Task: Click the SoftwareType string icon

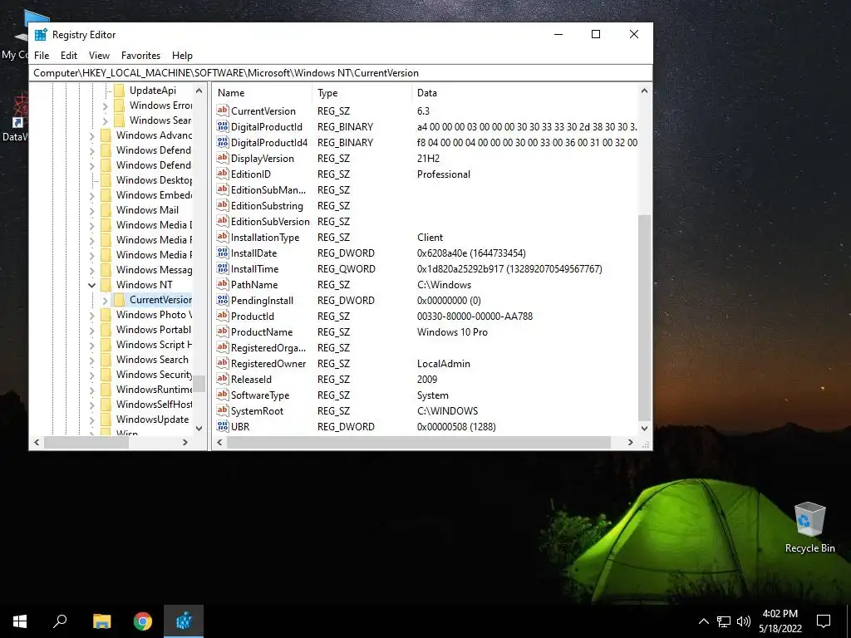Action: 223,395
